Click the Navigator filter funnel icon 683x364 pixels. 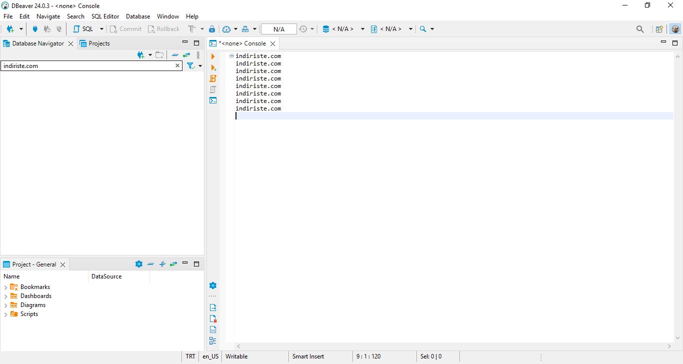coord(190,65)
